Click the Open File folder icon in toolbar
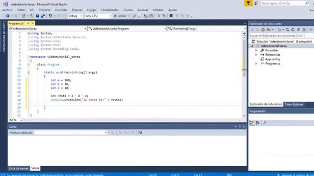The image size is (314, 176). (32, 16)
